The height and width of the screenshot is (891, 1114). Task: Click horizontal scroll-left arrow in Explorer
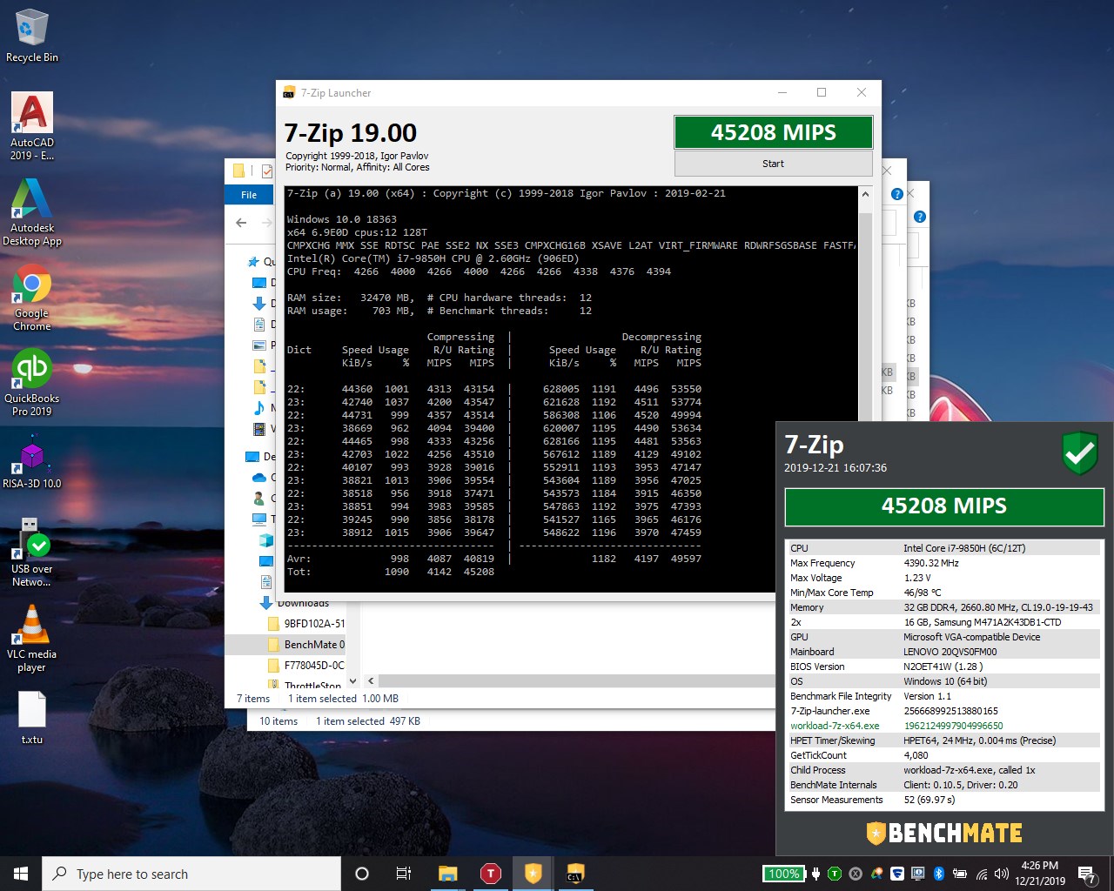pyautogui.click(x=371, y=680)
